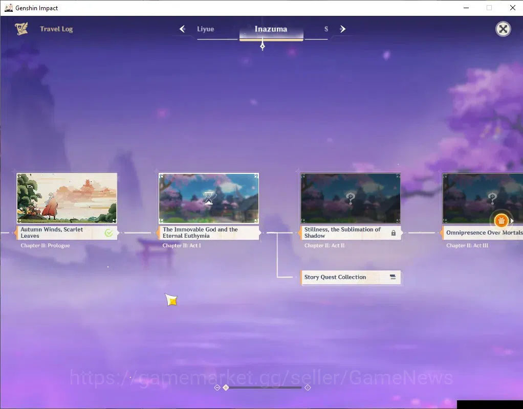Open Stillness, the Sublimation of Shadow thumbnail
This screenshot has width=523, height=409.
(x=351, y=198)
